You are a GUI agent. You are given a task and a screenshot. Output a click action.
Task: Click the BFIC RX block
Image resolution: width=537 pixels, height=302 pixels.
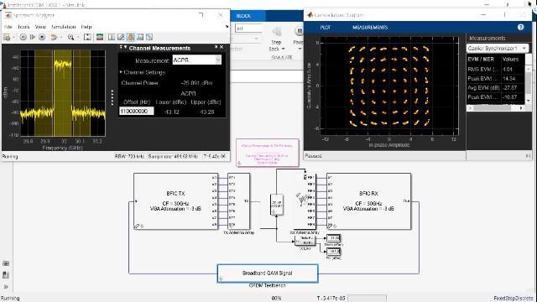[x=368, y=201]
